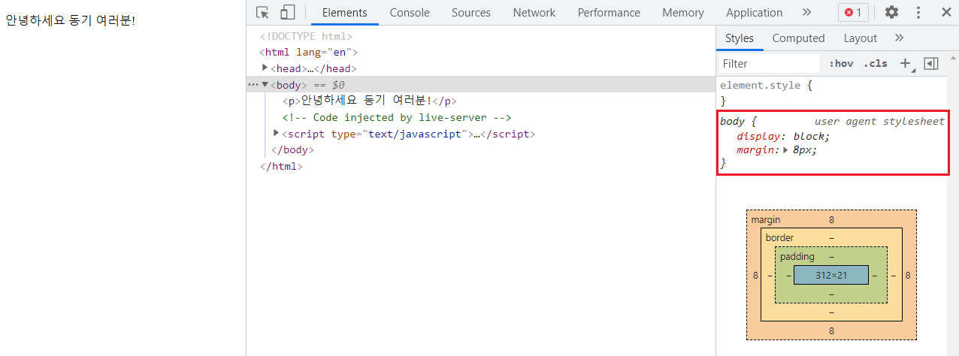Expand the head element node
This screenshot has width=959, height=356.
pos(265,68)
